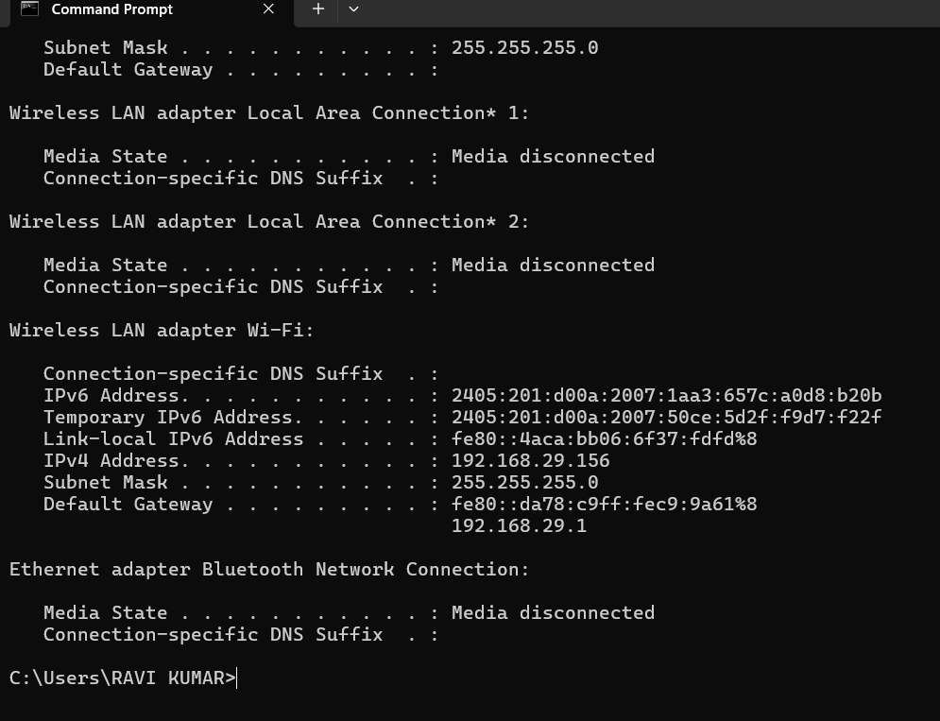Close the Command Prompt tab
940x721 pixels.
tap(267, 9)
